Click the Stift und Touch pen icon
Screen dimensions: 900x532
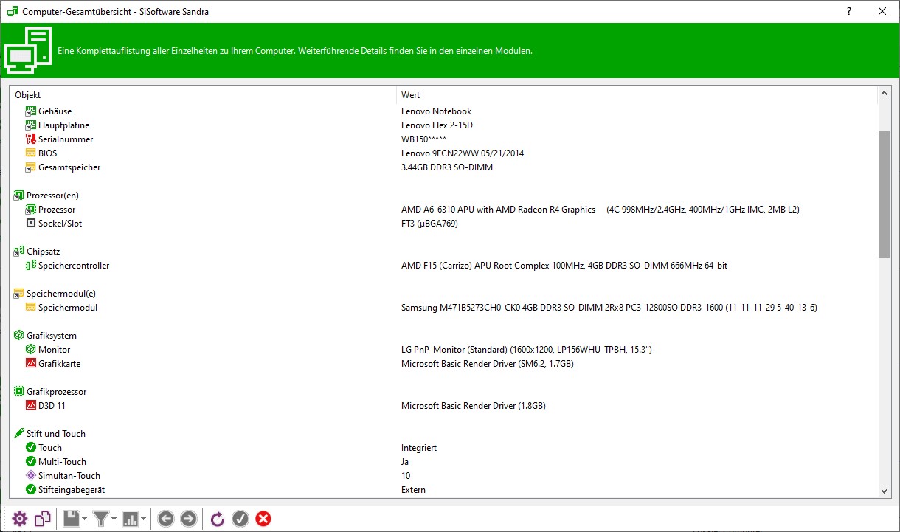coord(18,434)
